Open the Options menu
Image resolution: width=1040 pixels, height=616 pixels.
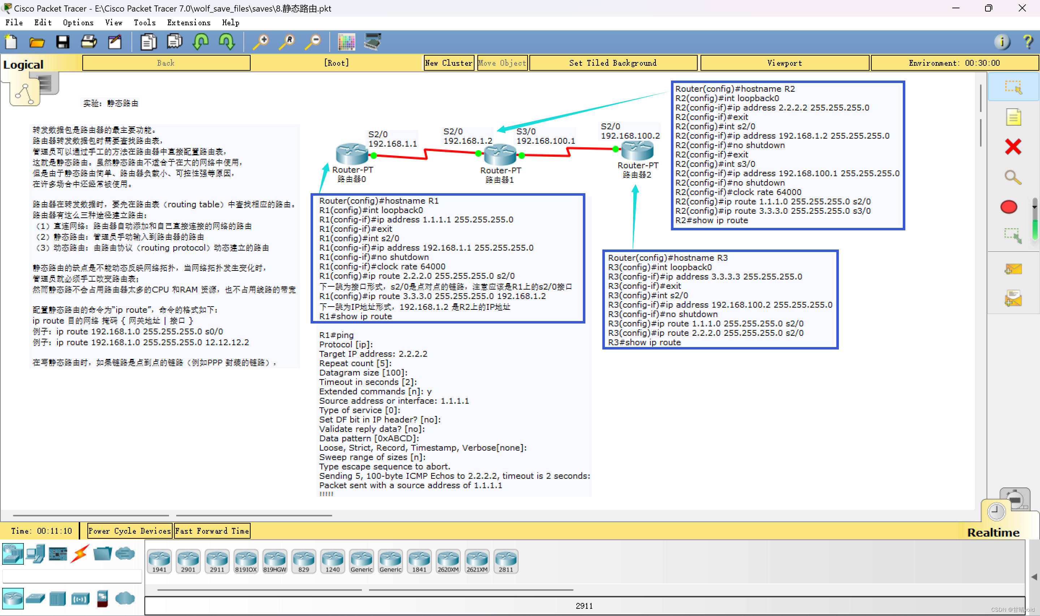pyautogui.click(x=78, y=22)
